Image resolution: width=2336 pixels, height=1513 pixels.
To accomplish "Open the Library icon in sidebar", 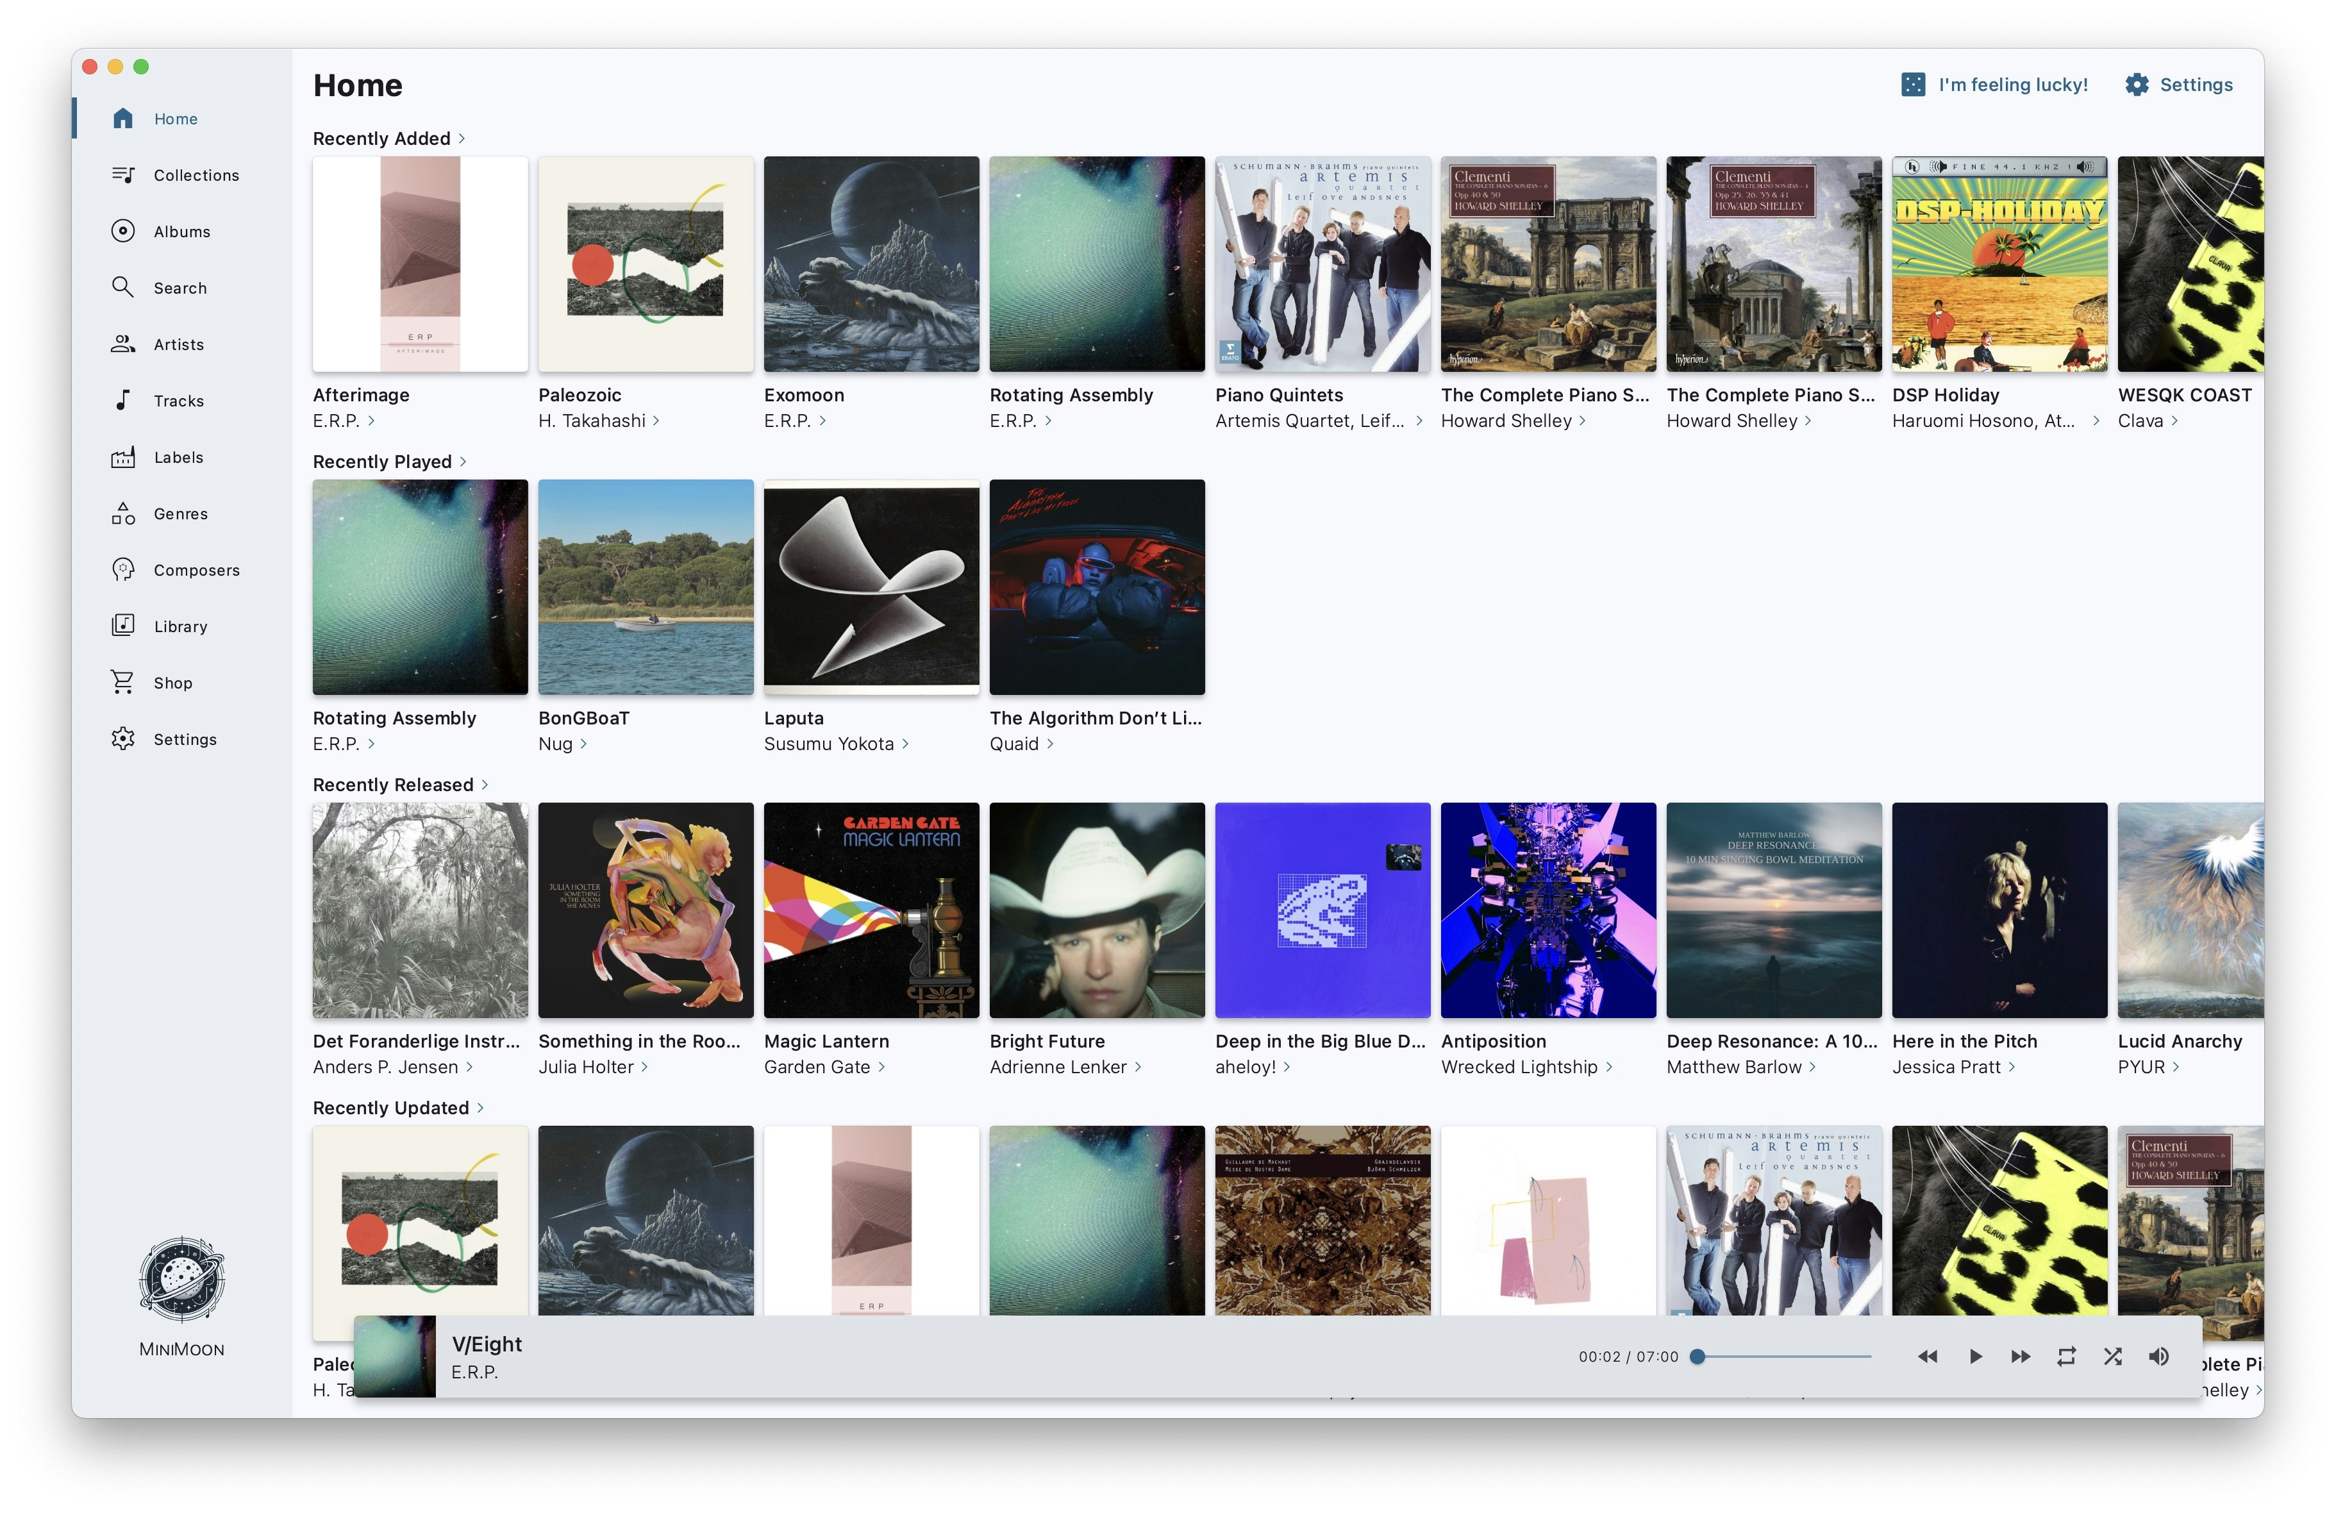I will pyautogui.click(x=122, y=626).
